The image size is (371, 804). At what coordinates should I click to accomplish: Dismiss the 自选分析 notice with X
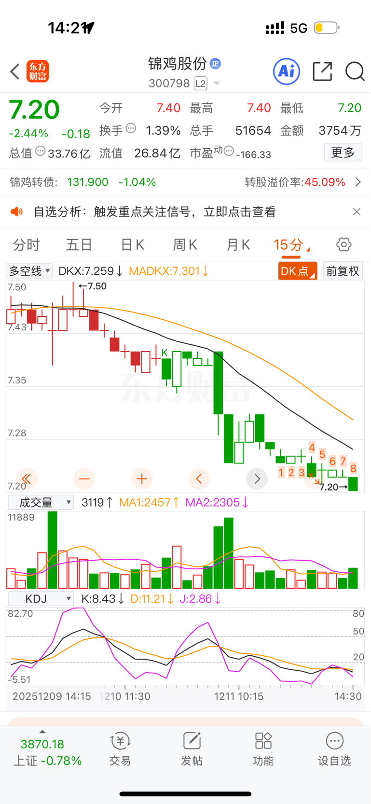pyautogui.click(x=357, y=212)
